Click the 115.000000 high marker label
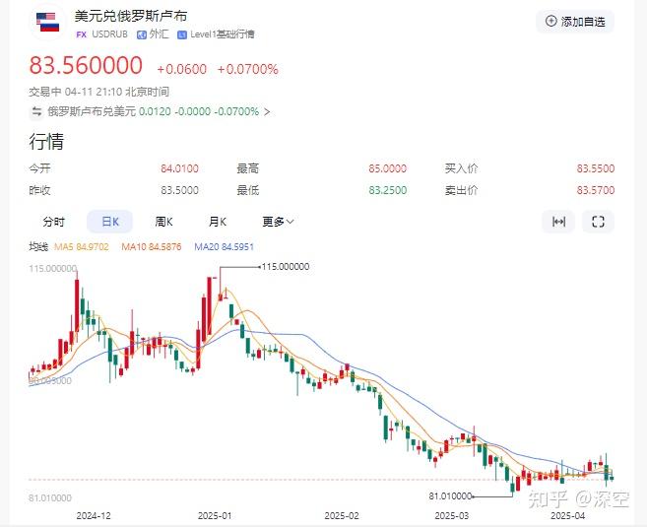Image resolution: width=647 pixels, height=527 pixels. pos(286,267)
